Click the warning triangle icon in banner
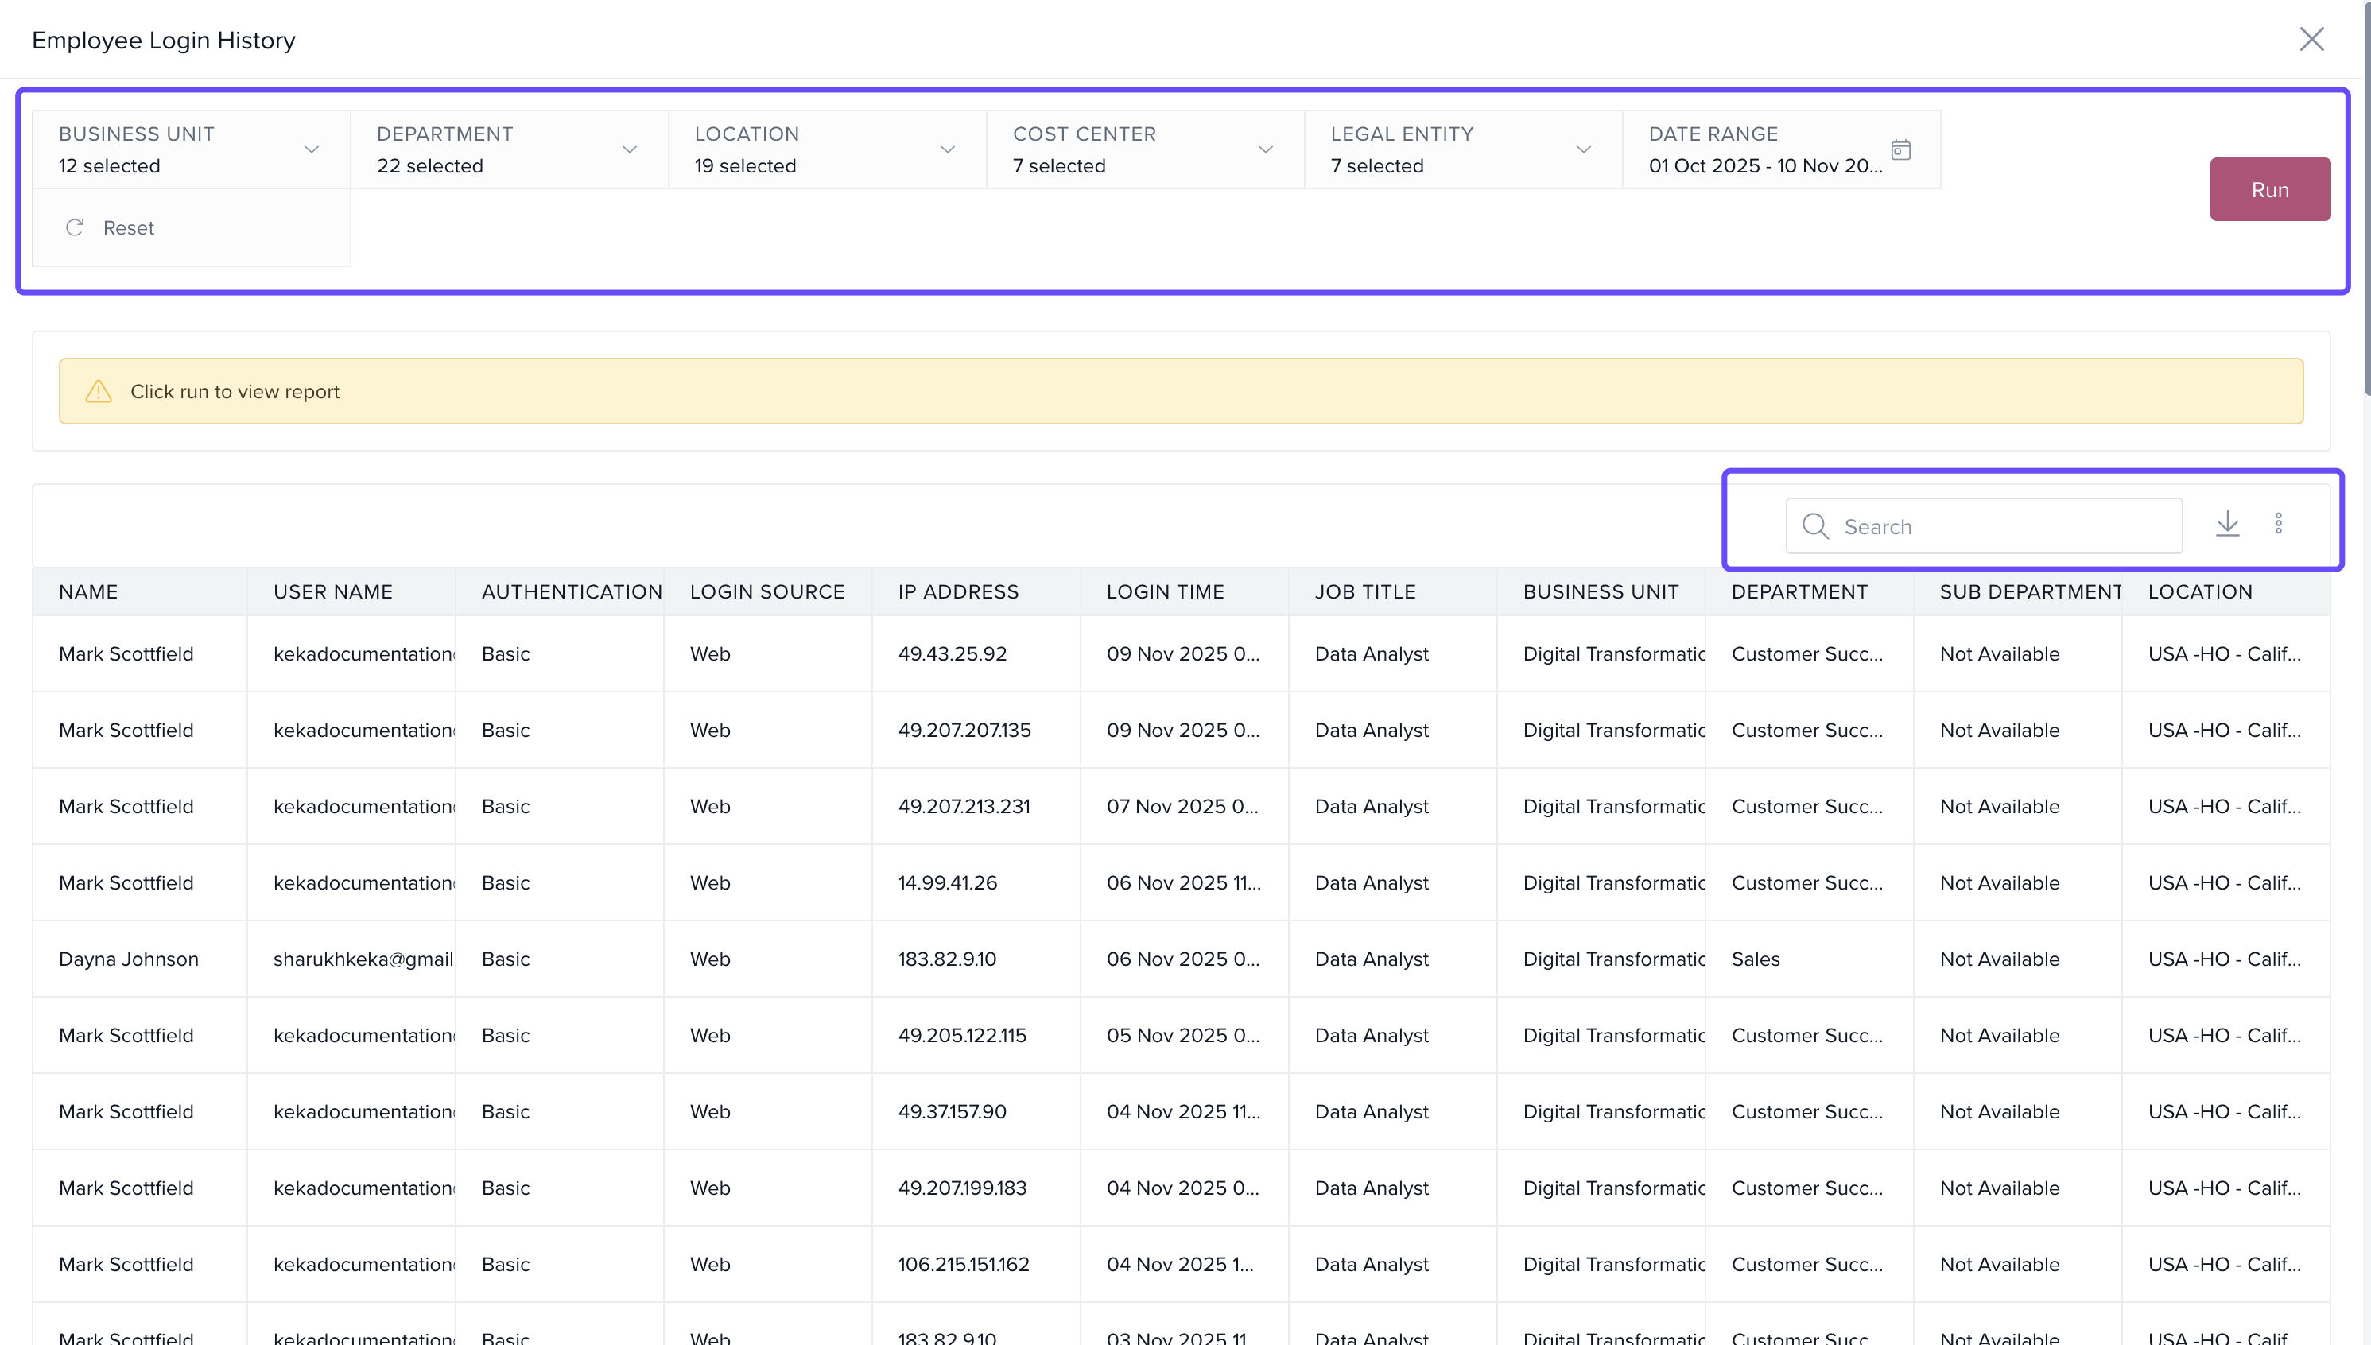This screenshot has width=2371, height=1345. (x=99, y=392)
